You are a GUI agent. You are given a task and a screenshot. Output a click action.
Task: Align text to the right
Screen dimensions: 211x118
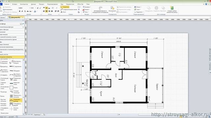(x=49, y=11)
